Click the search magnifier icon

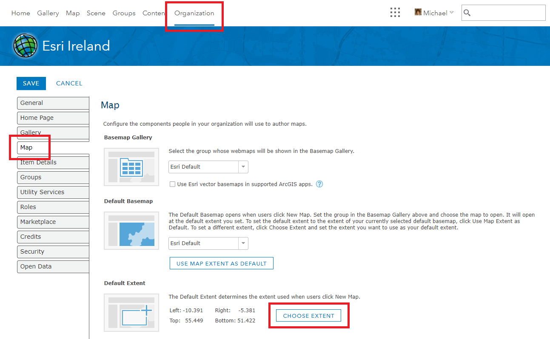click(x=467, y=13)
